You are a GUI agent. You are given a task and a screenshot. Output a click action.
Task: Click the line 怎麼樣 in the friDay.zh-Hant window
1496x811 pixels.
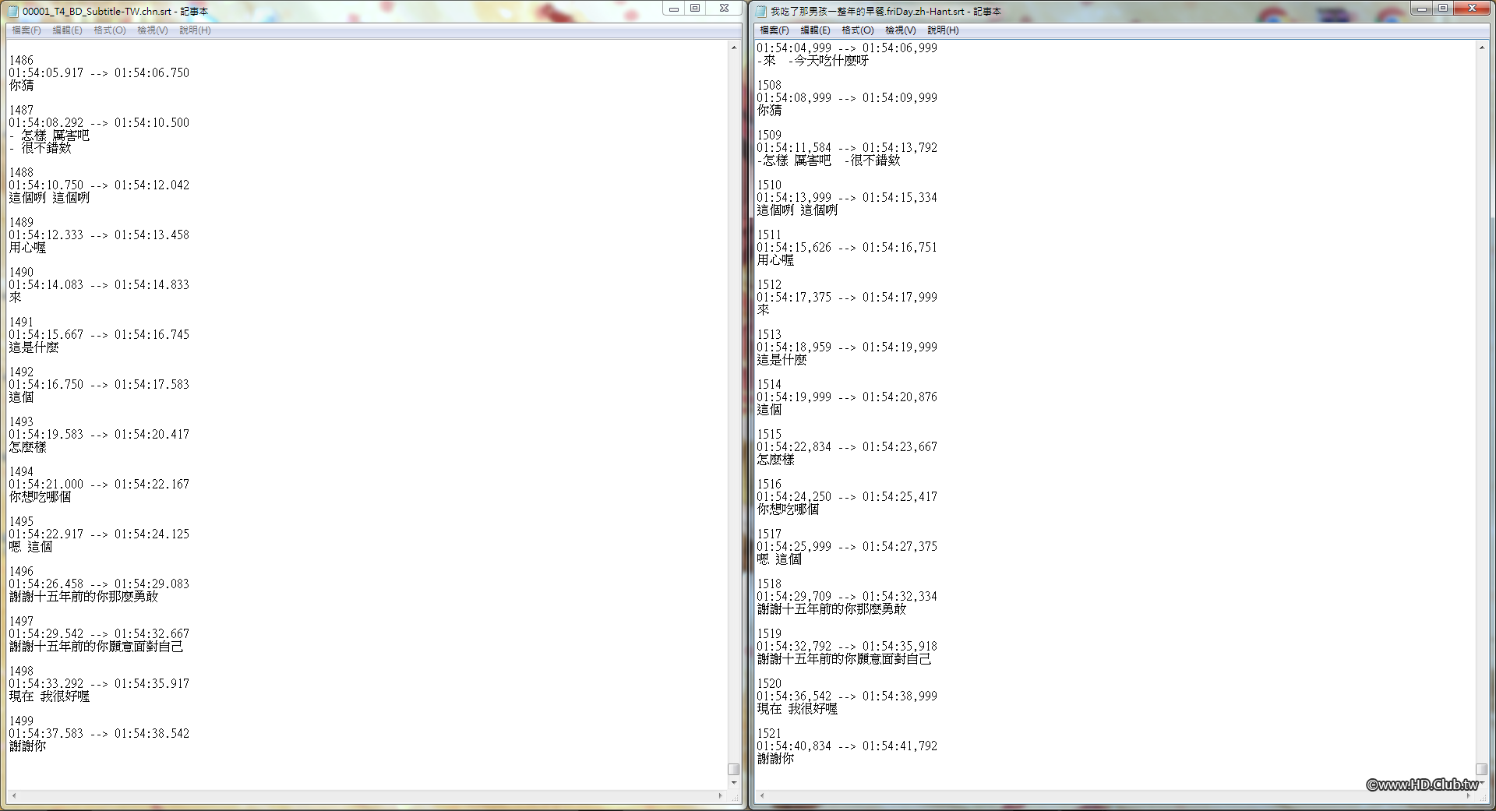coord(775,459)
